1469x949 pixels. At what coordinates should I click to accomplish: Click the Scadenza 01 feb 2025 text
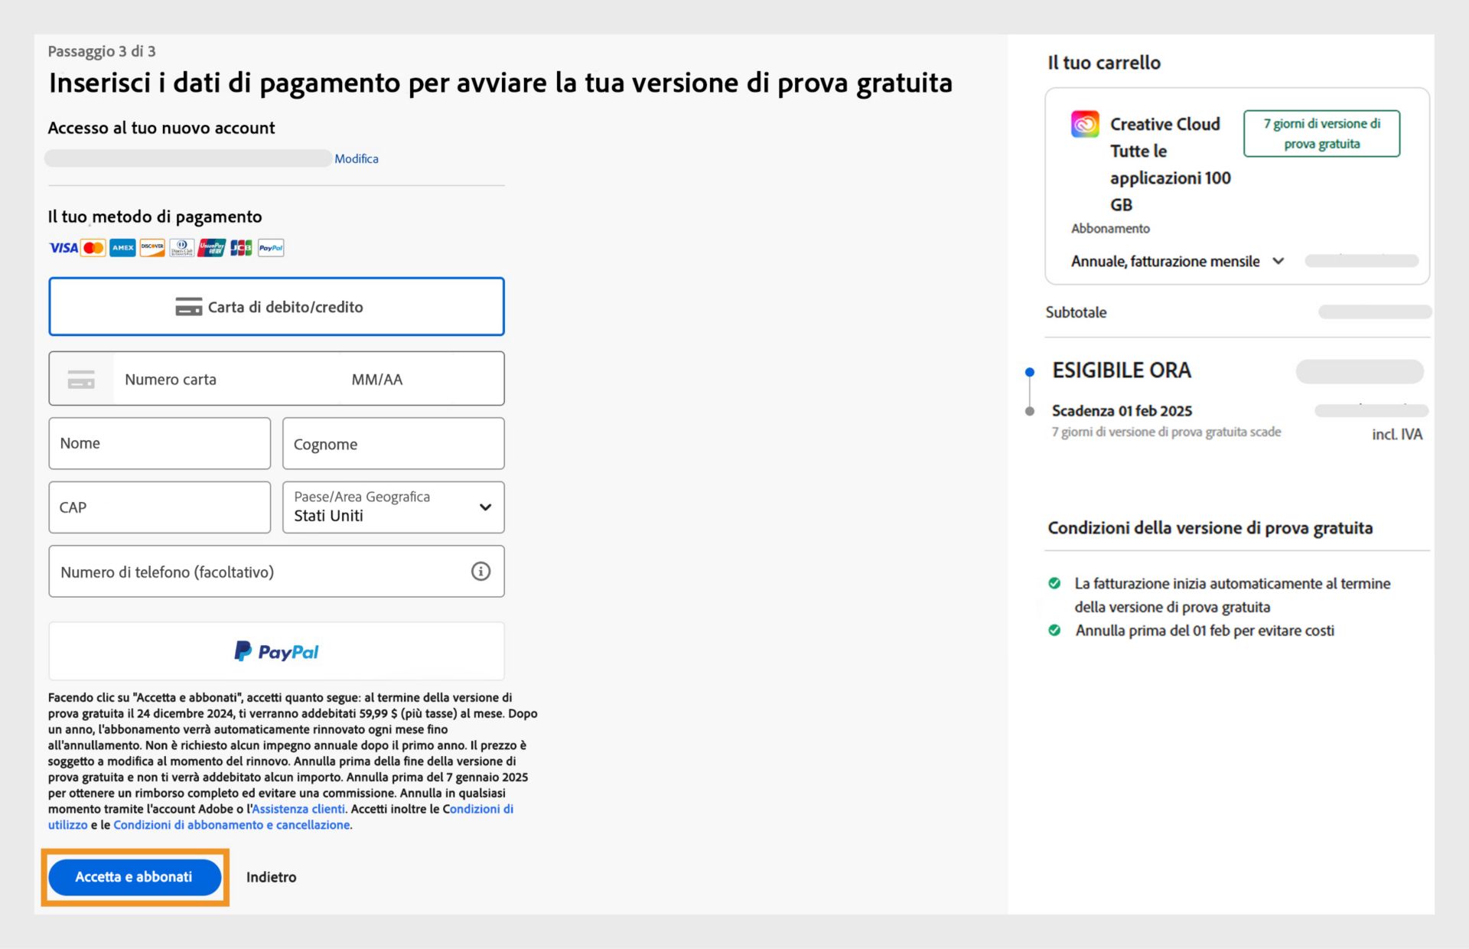pos(1122,411)
